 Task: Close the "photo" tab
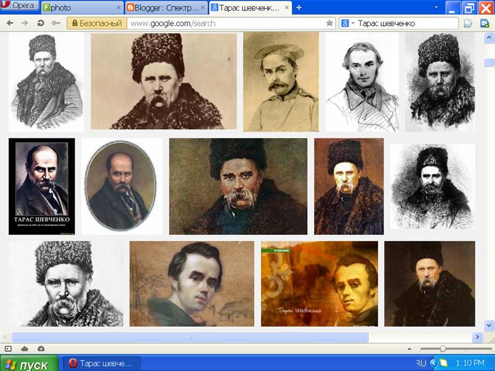119,7
